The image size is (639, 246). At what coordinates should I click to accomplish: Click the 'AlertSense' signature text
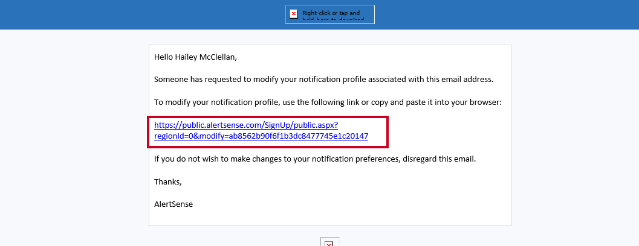(x=173, y=204)
